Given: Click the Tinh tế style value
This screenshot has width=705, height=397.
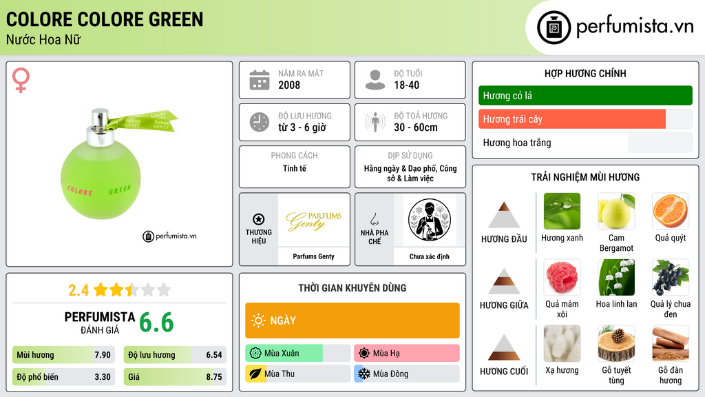Looking at the screenshot, I should [295, 168].
